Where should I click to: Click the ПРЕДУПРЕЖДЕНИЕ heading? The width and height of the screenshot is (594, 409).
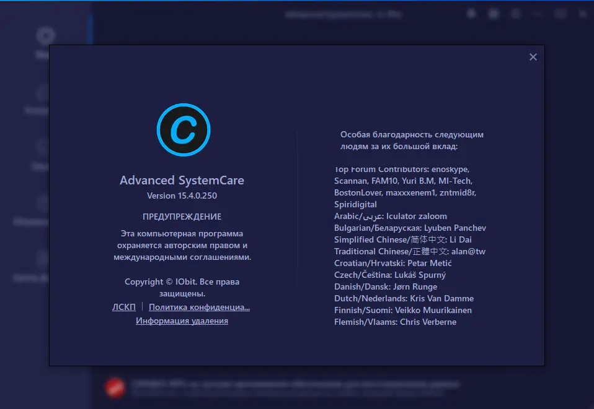[x=182, y=217]
